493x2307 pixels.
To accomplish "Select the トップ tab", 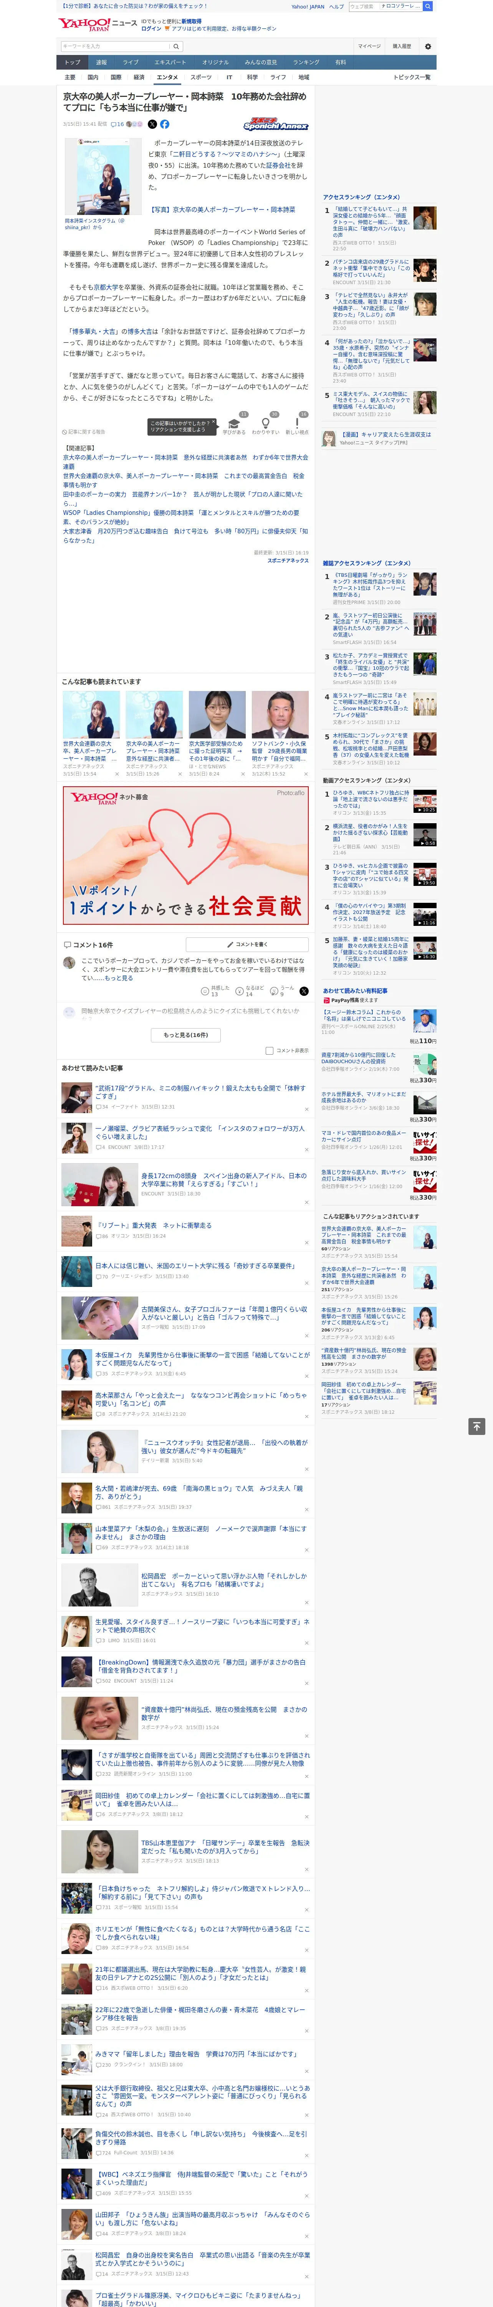I will (x=73, y=62).
